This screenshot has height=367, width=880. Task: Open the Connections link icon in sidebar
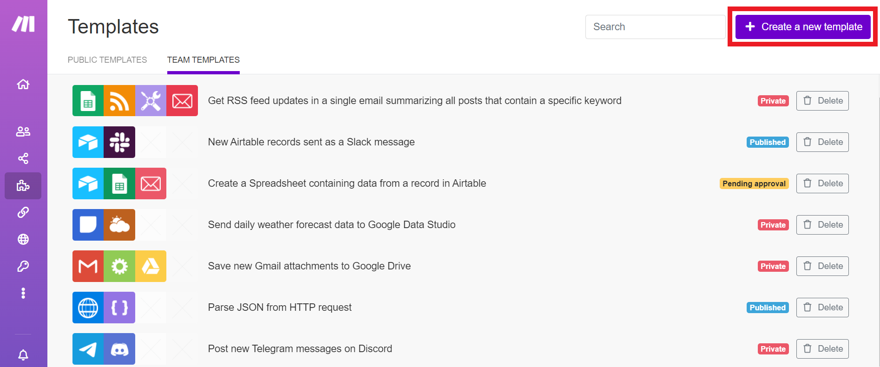(x=23, y=212)
